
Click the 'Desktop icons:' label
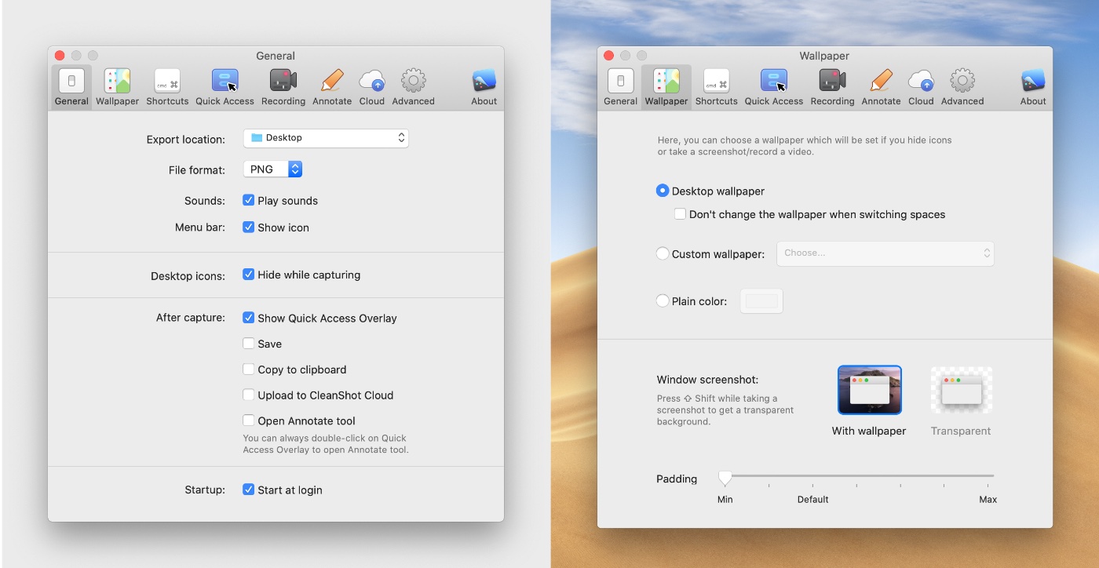[188, 276]
